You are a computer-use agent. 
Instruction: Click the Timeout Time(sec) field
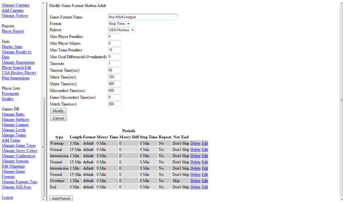coord(114,70)
